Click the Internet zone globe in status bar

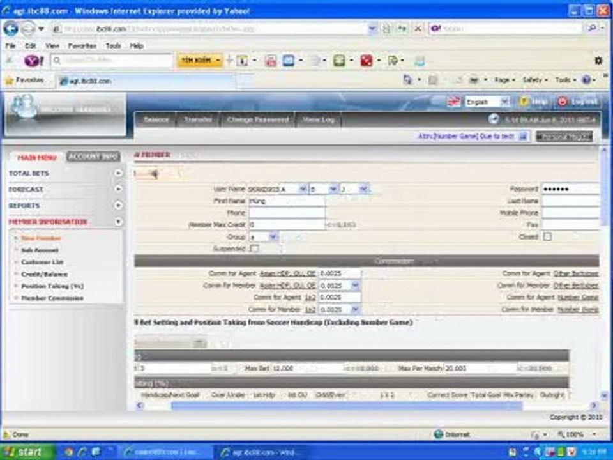pyautogui.click(x=439, y=434)
